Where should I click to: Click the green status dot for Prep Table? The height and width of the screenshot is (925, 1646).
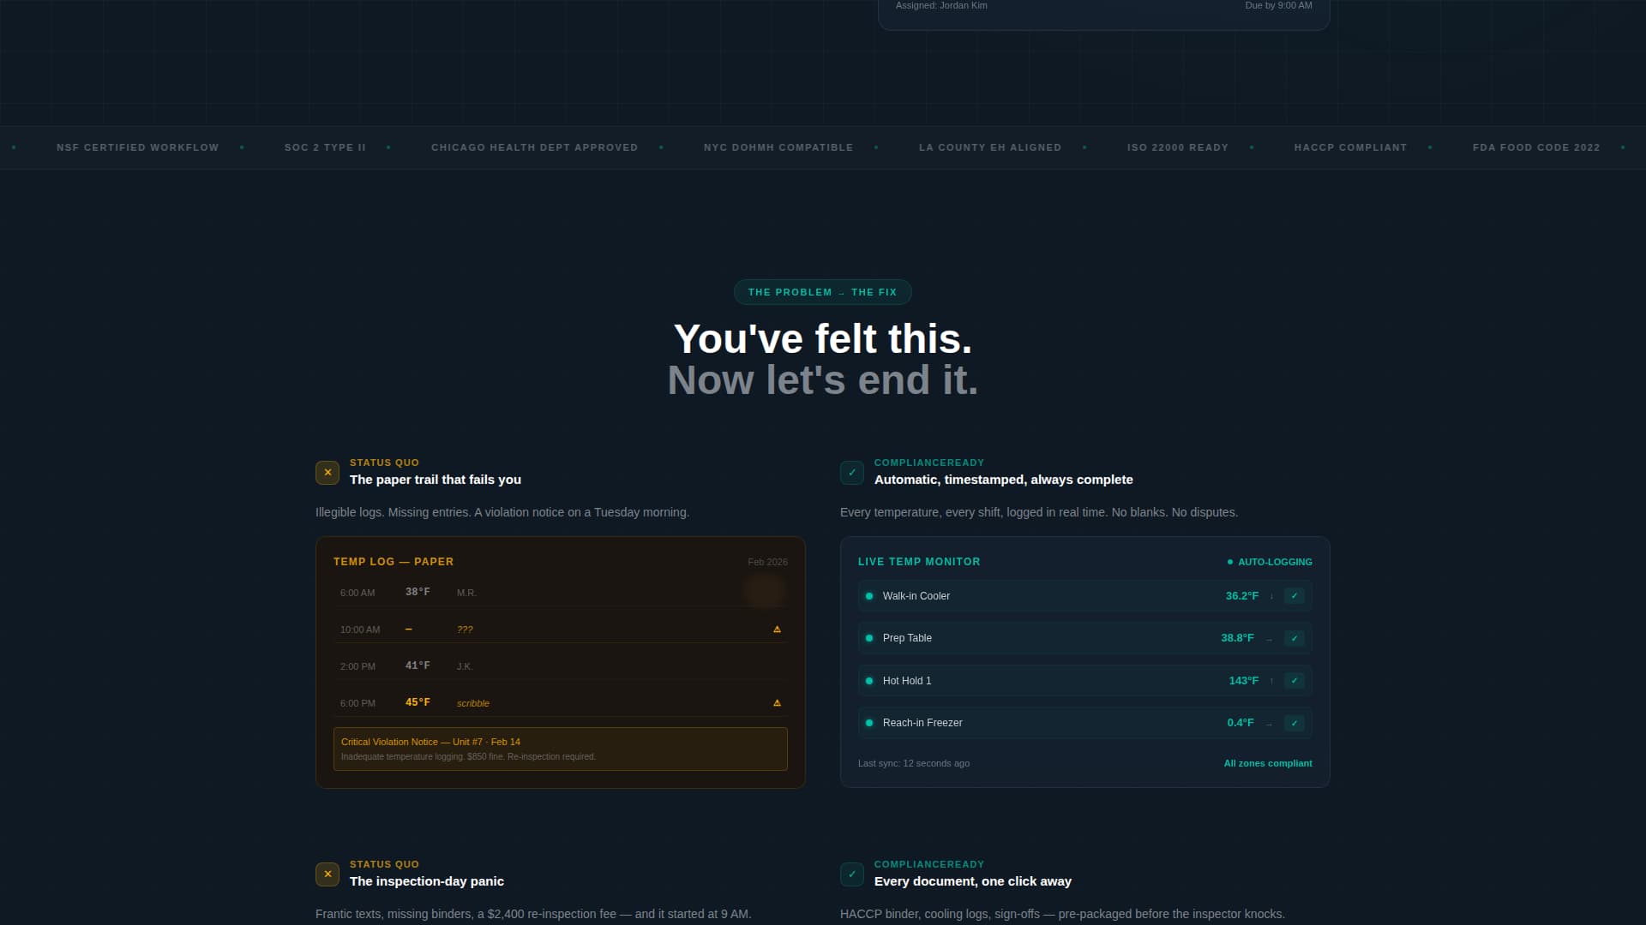tap(869, 638)
